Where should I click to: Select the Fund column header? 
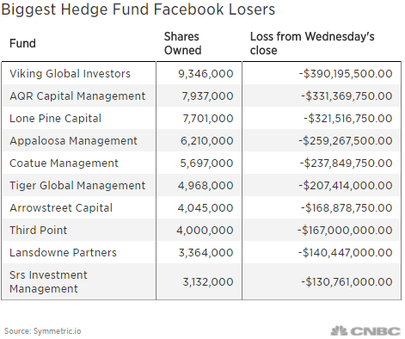point(22,43)
